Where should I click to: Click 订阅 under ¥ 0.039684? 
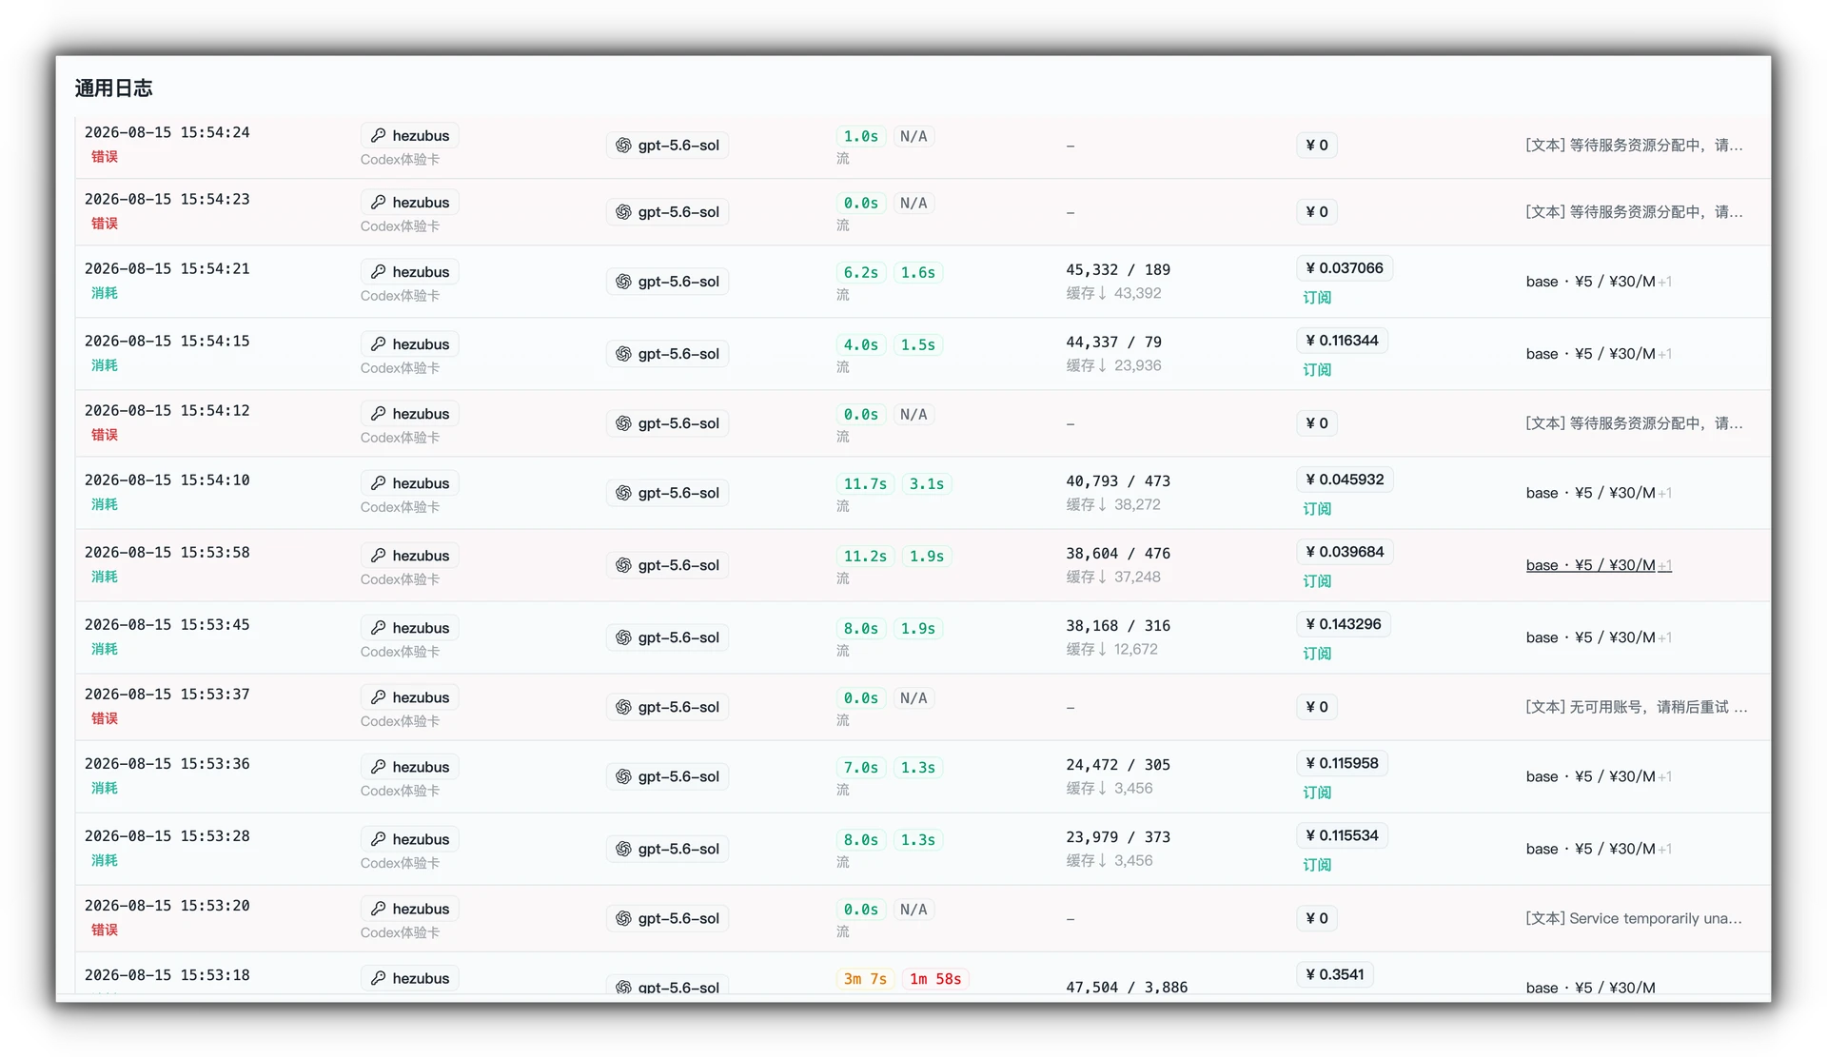tap(1317, 580)
